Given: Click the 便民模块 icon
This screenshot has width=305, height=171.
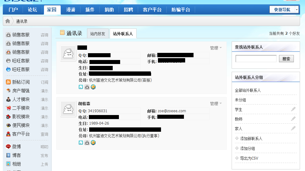Looking at the screenshot, I should 8,125.
